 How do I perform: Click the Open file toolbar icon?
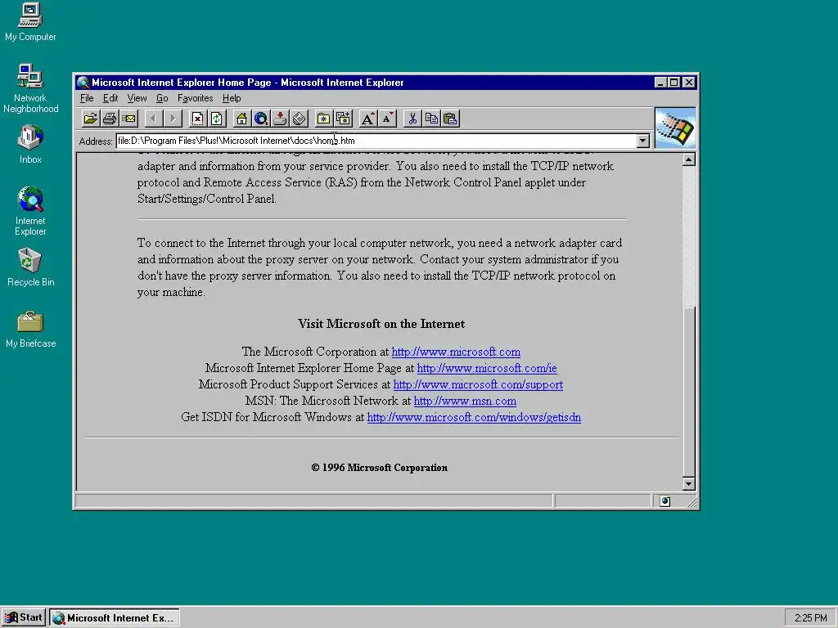(x=90, y=119)
